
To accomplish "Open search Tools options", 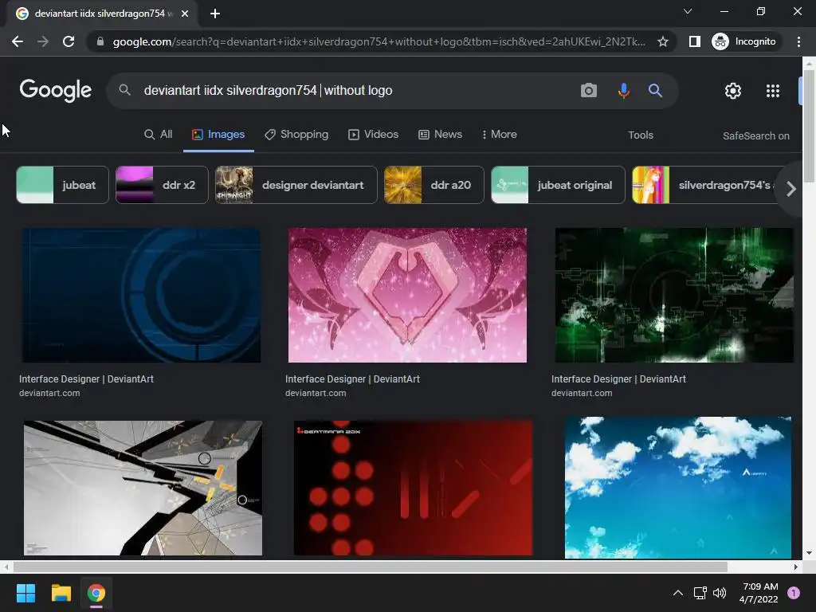I will [640, 135].
